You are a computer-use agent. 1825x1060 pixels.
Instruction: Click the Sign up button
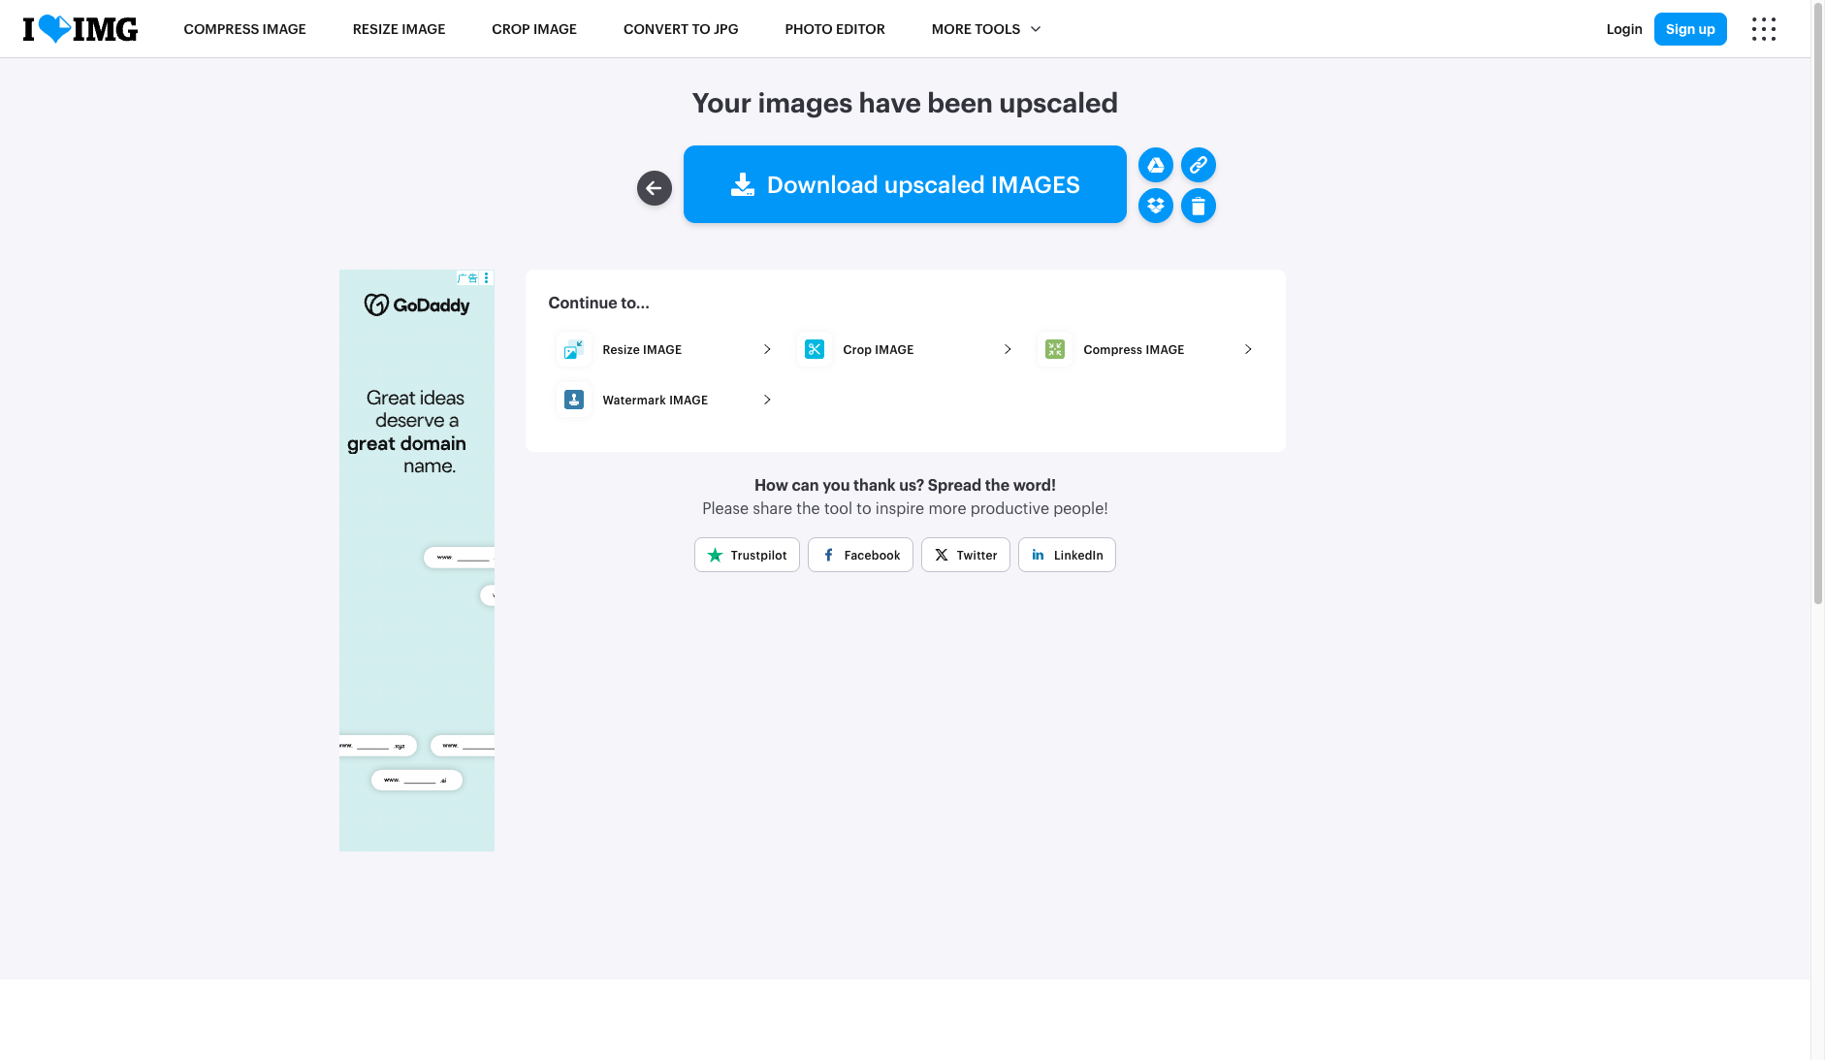tap(1690, 29)
